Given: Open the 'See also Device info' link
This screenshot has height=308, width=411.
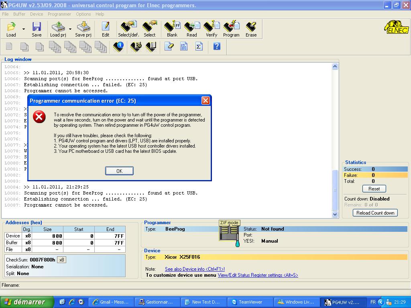Looking at the screenshot, I should tap(195, 269).
